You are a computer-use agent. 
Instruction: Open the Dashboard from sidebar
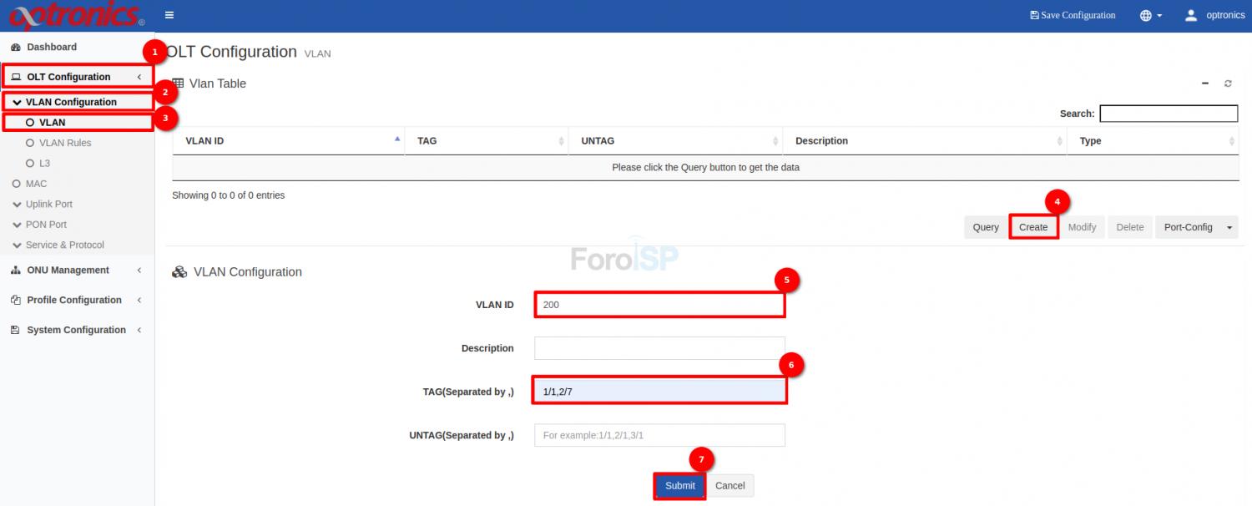coord(52,48)
